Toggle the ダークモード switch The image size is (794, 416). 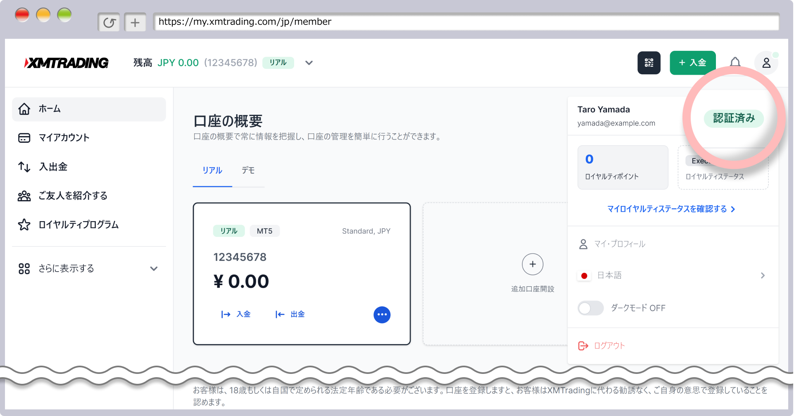(590, 308)
